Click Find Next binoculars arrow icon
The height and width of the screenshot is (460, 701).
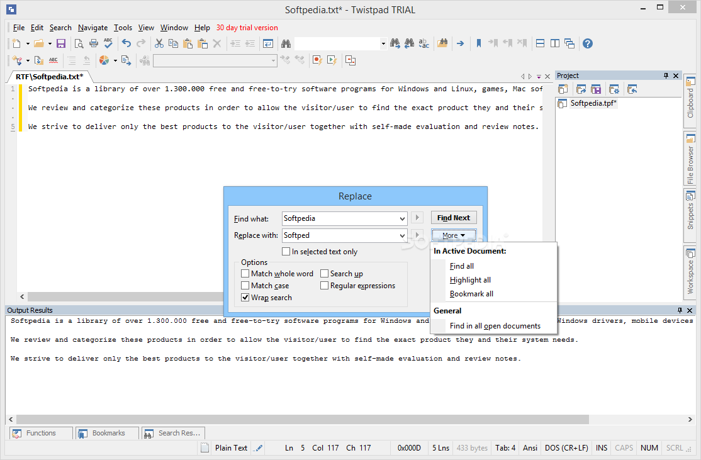395,43
